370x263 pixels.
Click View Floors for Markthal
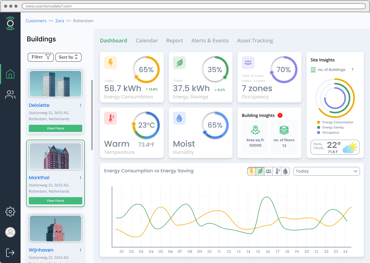coord(55,201)
